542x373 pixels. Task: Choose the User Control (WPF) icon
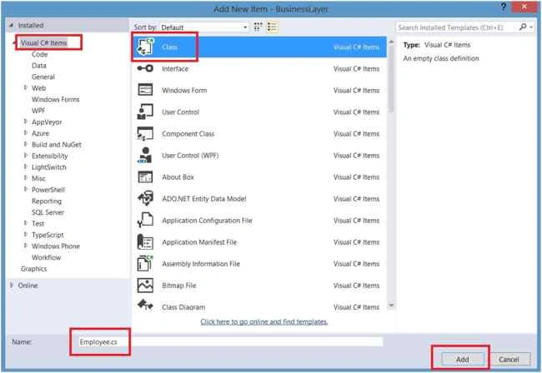click(x=145, y=155)
